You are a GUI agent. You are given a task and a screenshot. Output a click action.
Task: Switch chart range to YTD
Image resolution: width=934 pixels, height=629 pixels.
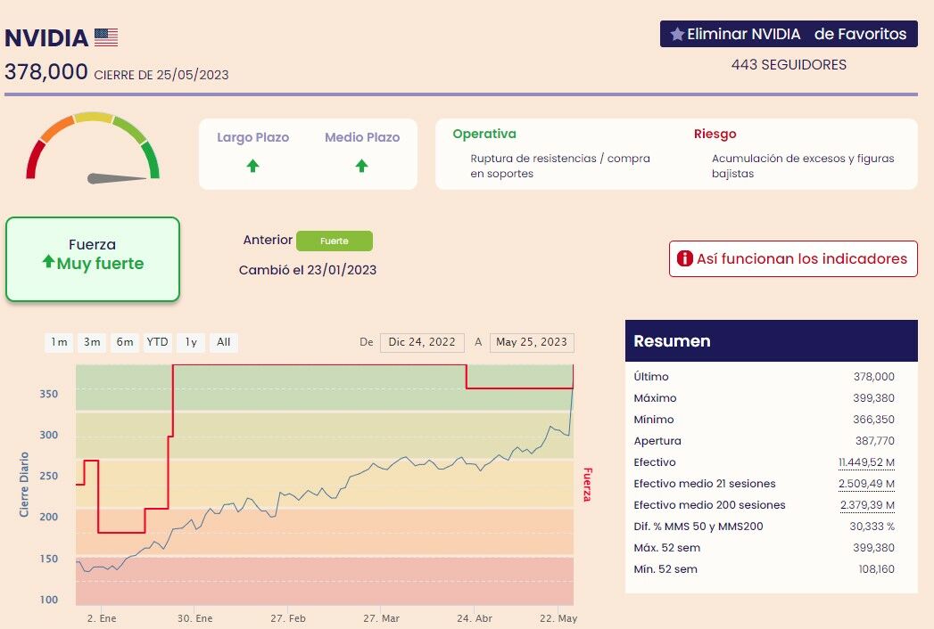(x=157, y=342)
